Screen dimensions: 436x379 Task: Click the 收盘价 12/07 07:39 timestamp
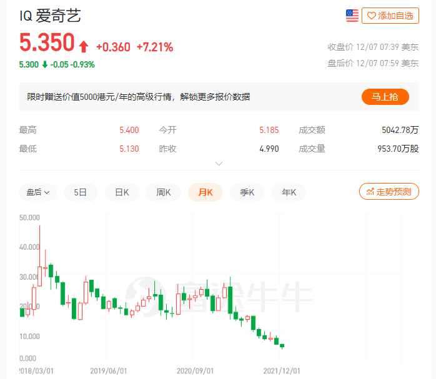point(373,47)
